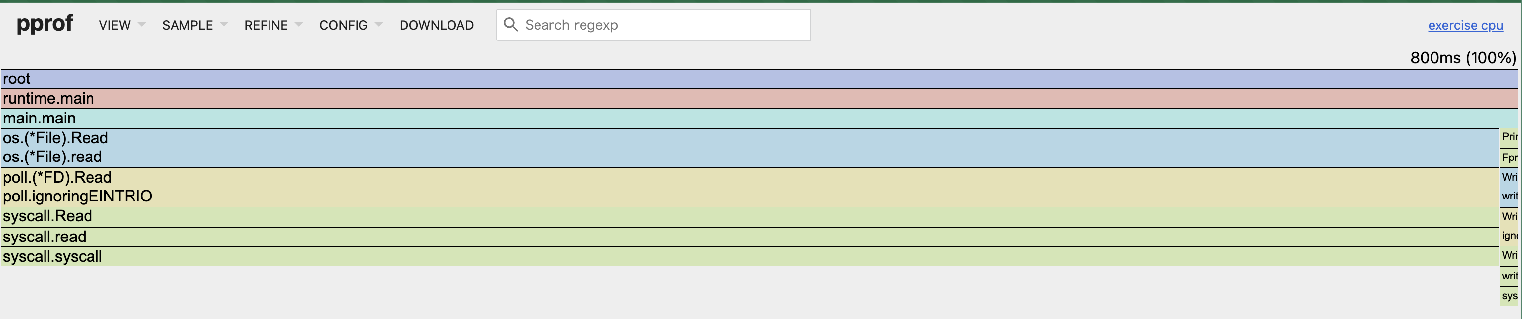Open the CONFIG menu

351,25
